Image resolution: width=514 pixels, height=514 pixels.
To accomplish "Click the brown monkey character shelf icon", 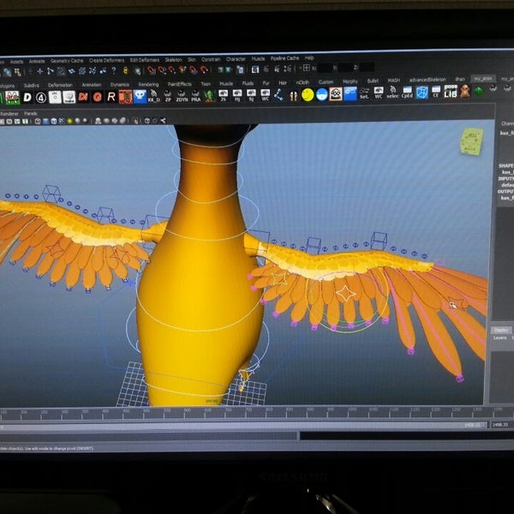I will [x=465, y=92].
